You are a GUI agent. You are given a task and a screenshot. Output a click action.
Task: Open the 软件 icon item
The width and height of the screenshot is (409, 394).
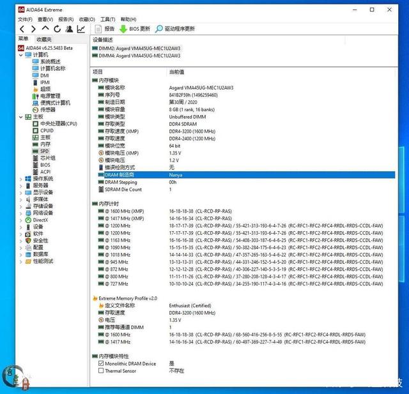(x=28, y=234)
